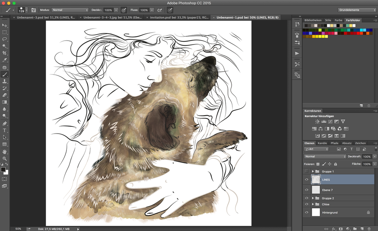
Task: Select the Zoom tool in toolbox
Action: (4, 159)
